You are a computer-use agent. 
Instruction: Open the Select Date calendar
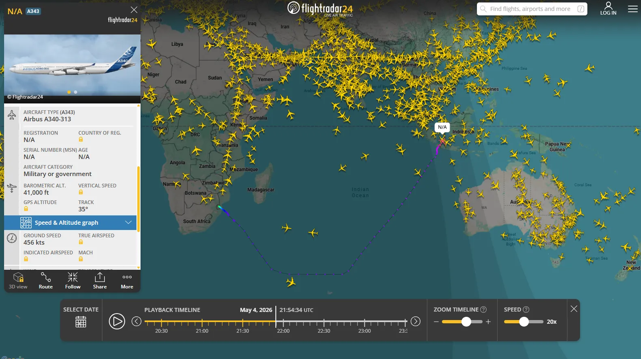81,322
